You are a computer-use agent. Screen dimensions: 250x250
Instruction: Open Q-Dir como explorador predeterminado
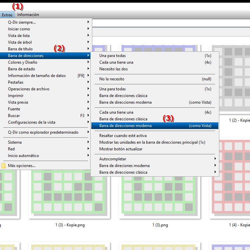pos(46,132)
